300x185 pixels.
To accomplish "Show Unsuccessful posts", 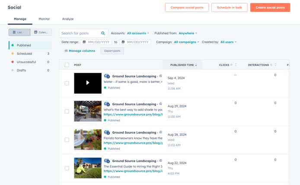I will (x=30, y=62).
